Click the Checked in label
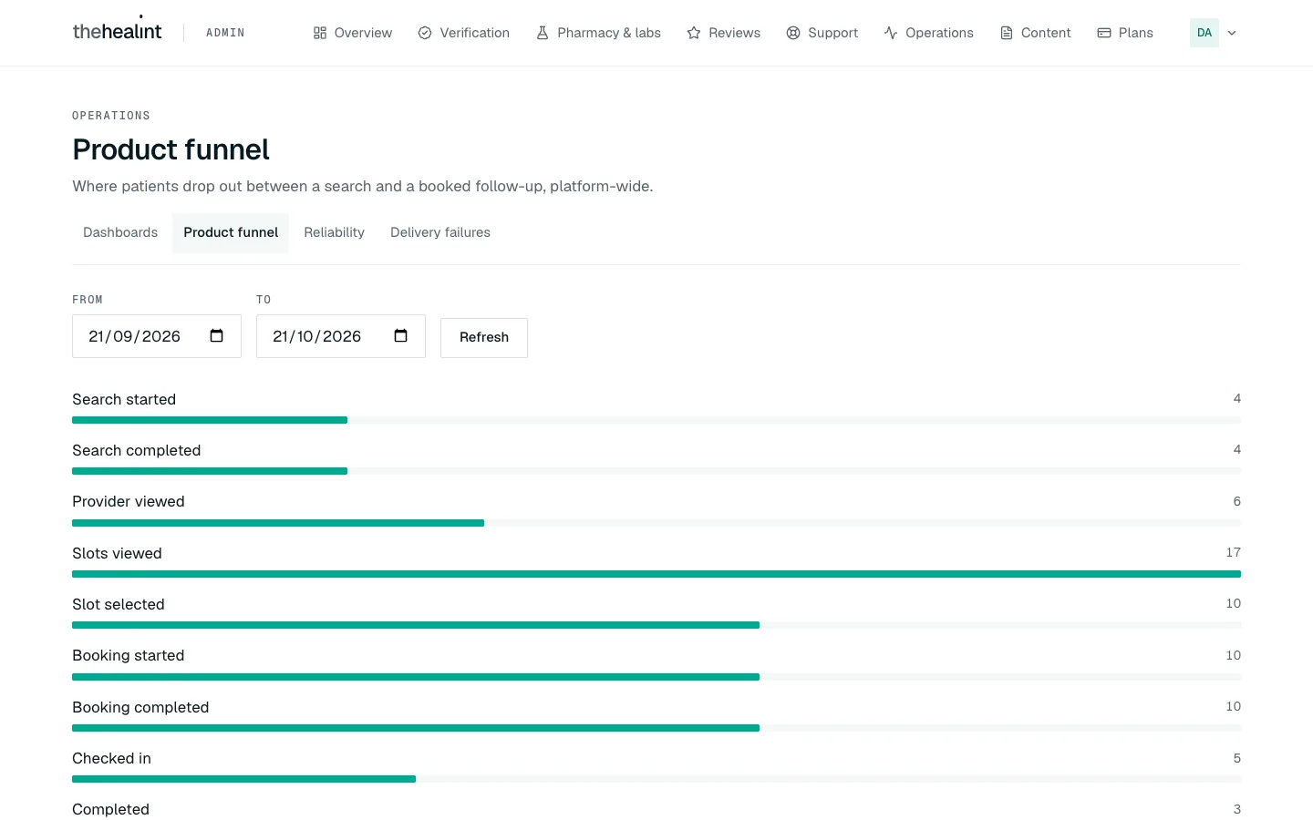The image size is (1313, 820). [x=112, y=758]
